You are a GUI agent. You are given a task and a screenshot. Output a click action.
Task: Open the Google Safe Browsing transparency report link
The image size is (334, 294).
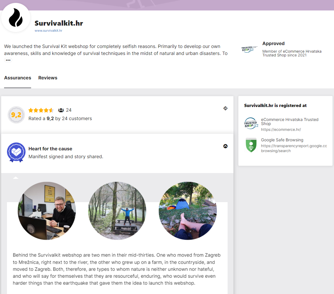click(x=294, y=148)
